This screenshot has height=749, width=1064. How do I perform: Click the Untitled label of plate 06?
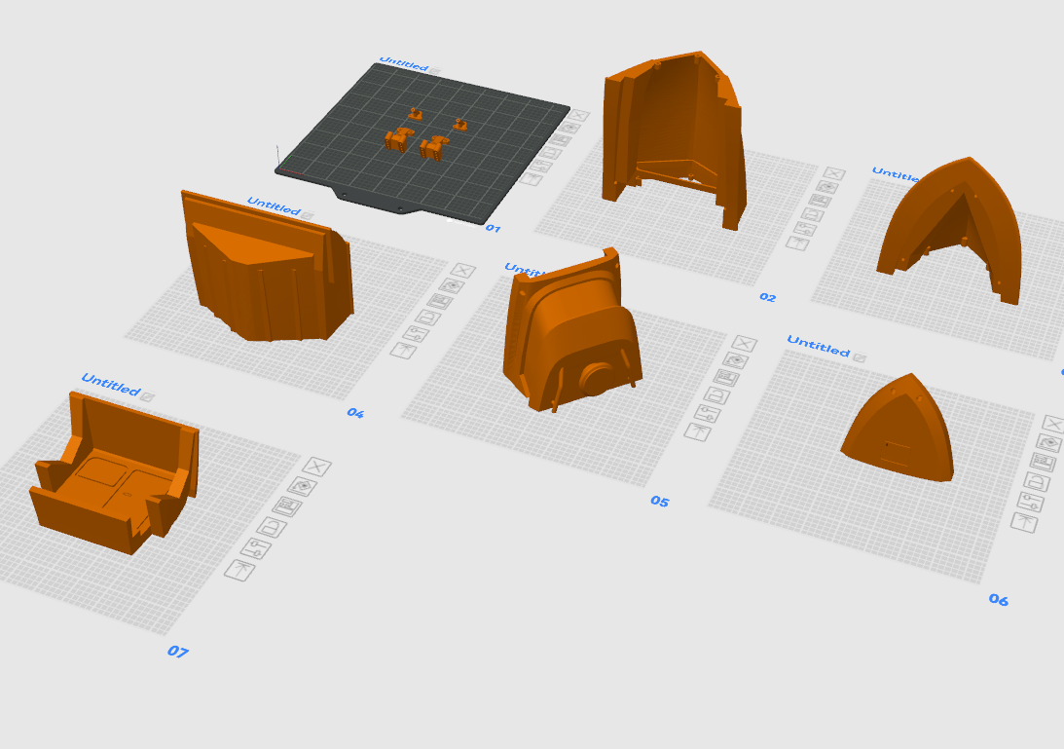(819, 347)
